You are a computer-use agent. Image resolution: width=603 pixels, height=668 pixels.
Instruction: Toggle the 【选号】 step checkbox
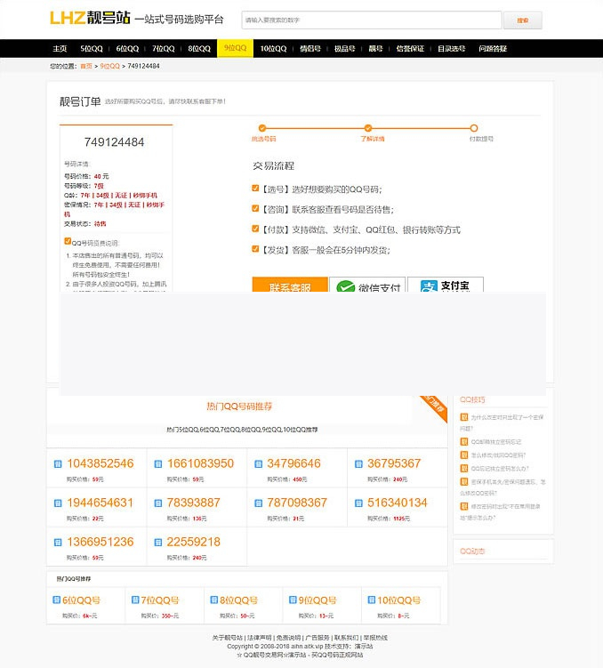pyautogui.click(x=256, y=189)
